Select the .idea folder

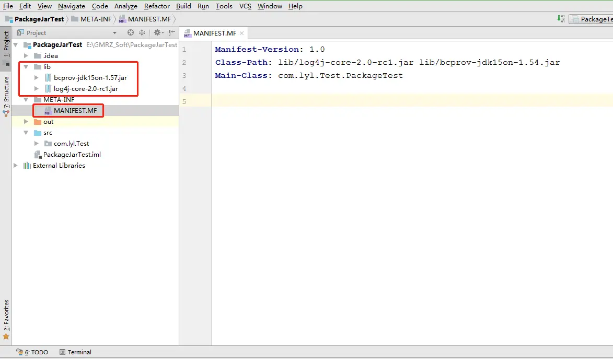(x=51, y=55)
